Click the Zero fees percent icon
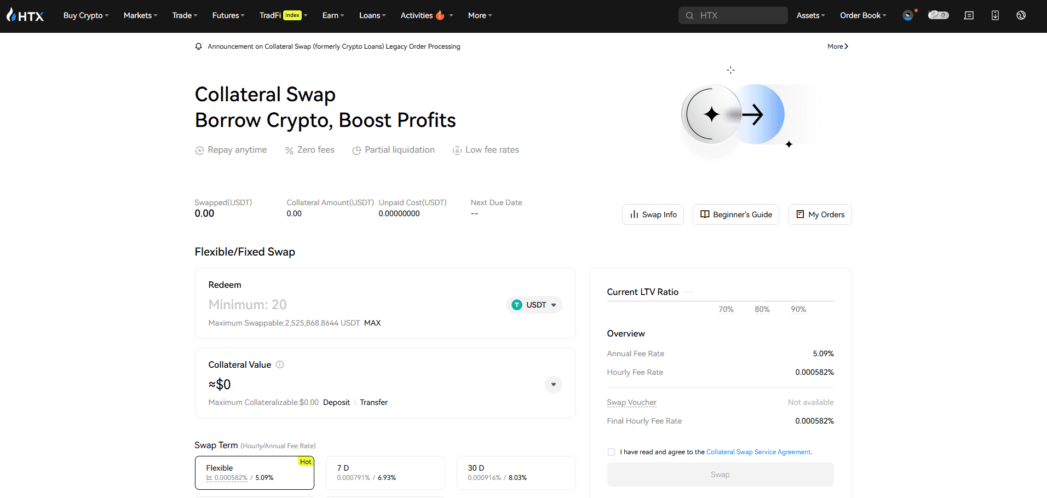This screenshot has height=498, width=1047. (x=289, y=150)
